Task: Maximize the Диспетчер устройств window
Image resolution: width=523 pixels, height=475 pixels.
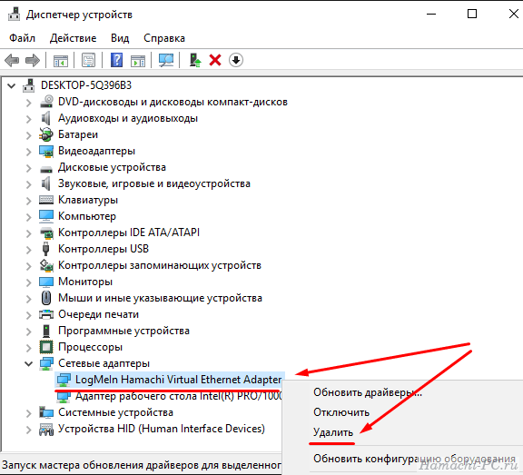Action: coord(472,14)
